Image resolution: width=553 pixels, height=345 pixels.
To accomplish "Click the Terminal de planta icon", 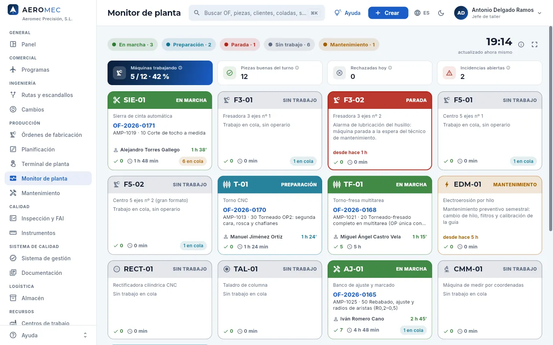I will 13,164.
